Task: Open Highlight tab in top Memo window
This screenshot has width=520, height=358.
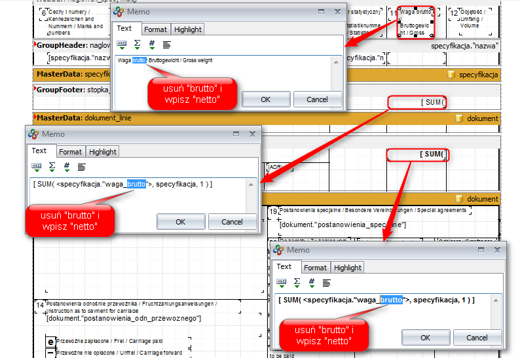Action: [188, 29]
